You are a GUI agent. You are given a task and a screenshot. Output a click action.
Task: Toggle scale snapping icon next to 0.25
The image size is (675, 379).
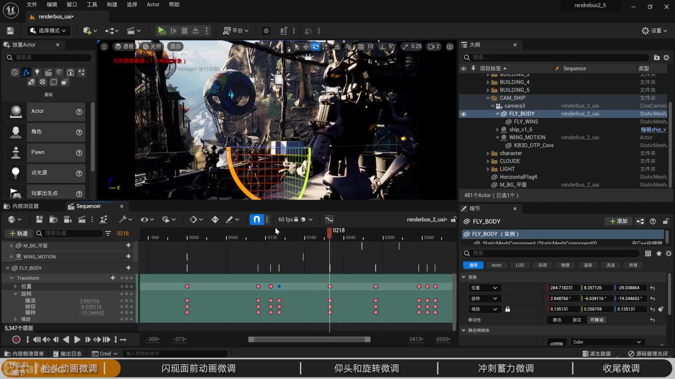click(x=405, y=47)
